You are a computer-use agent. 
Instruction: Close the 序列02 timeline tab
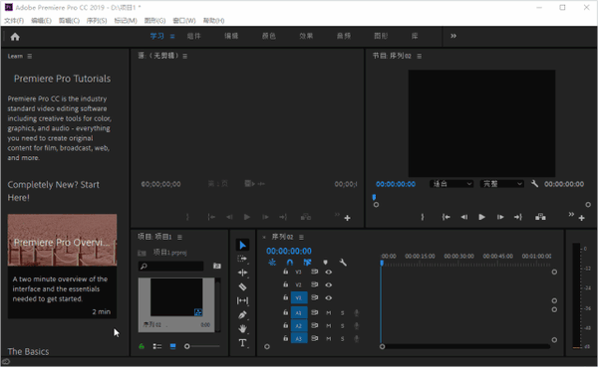[x=264, y=237]
